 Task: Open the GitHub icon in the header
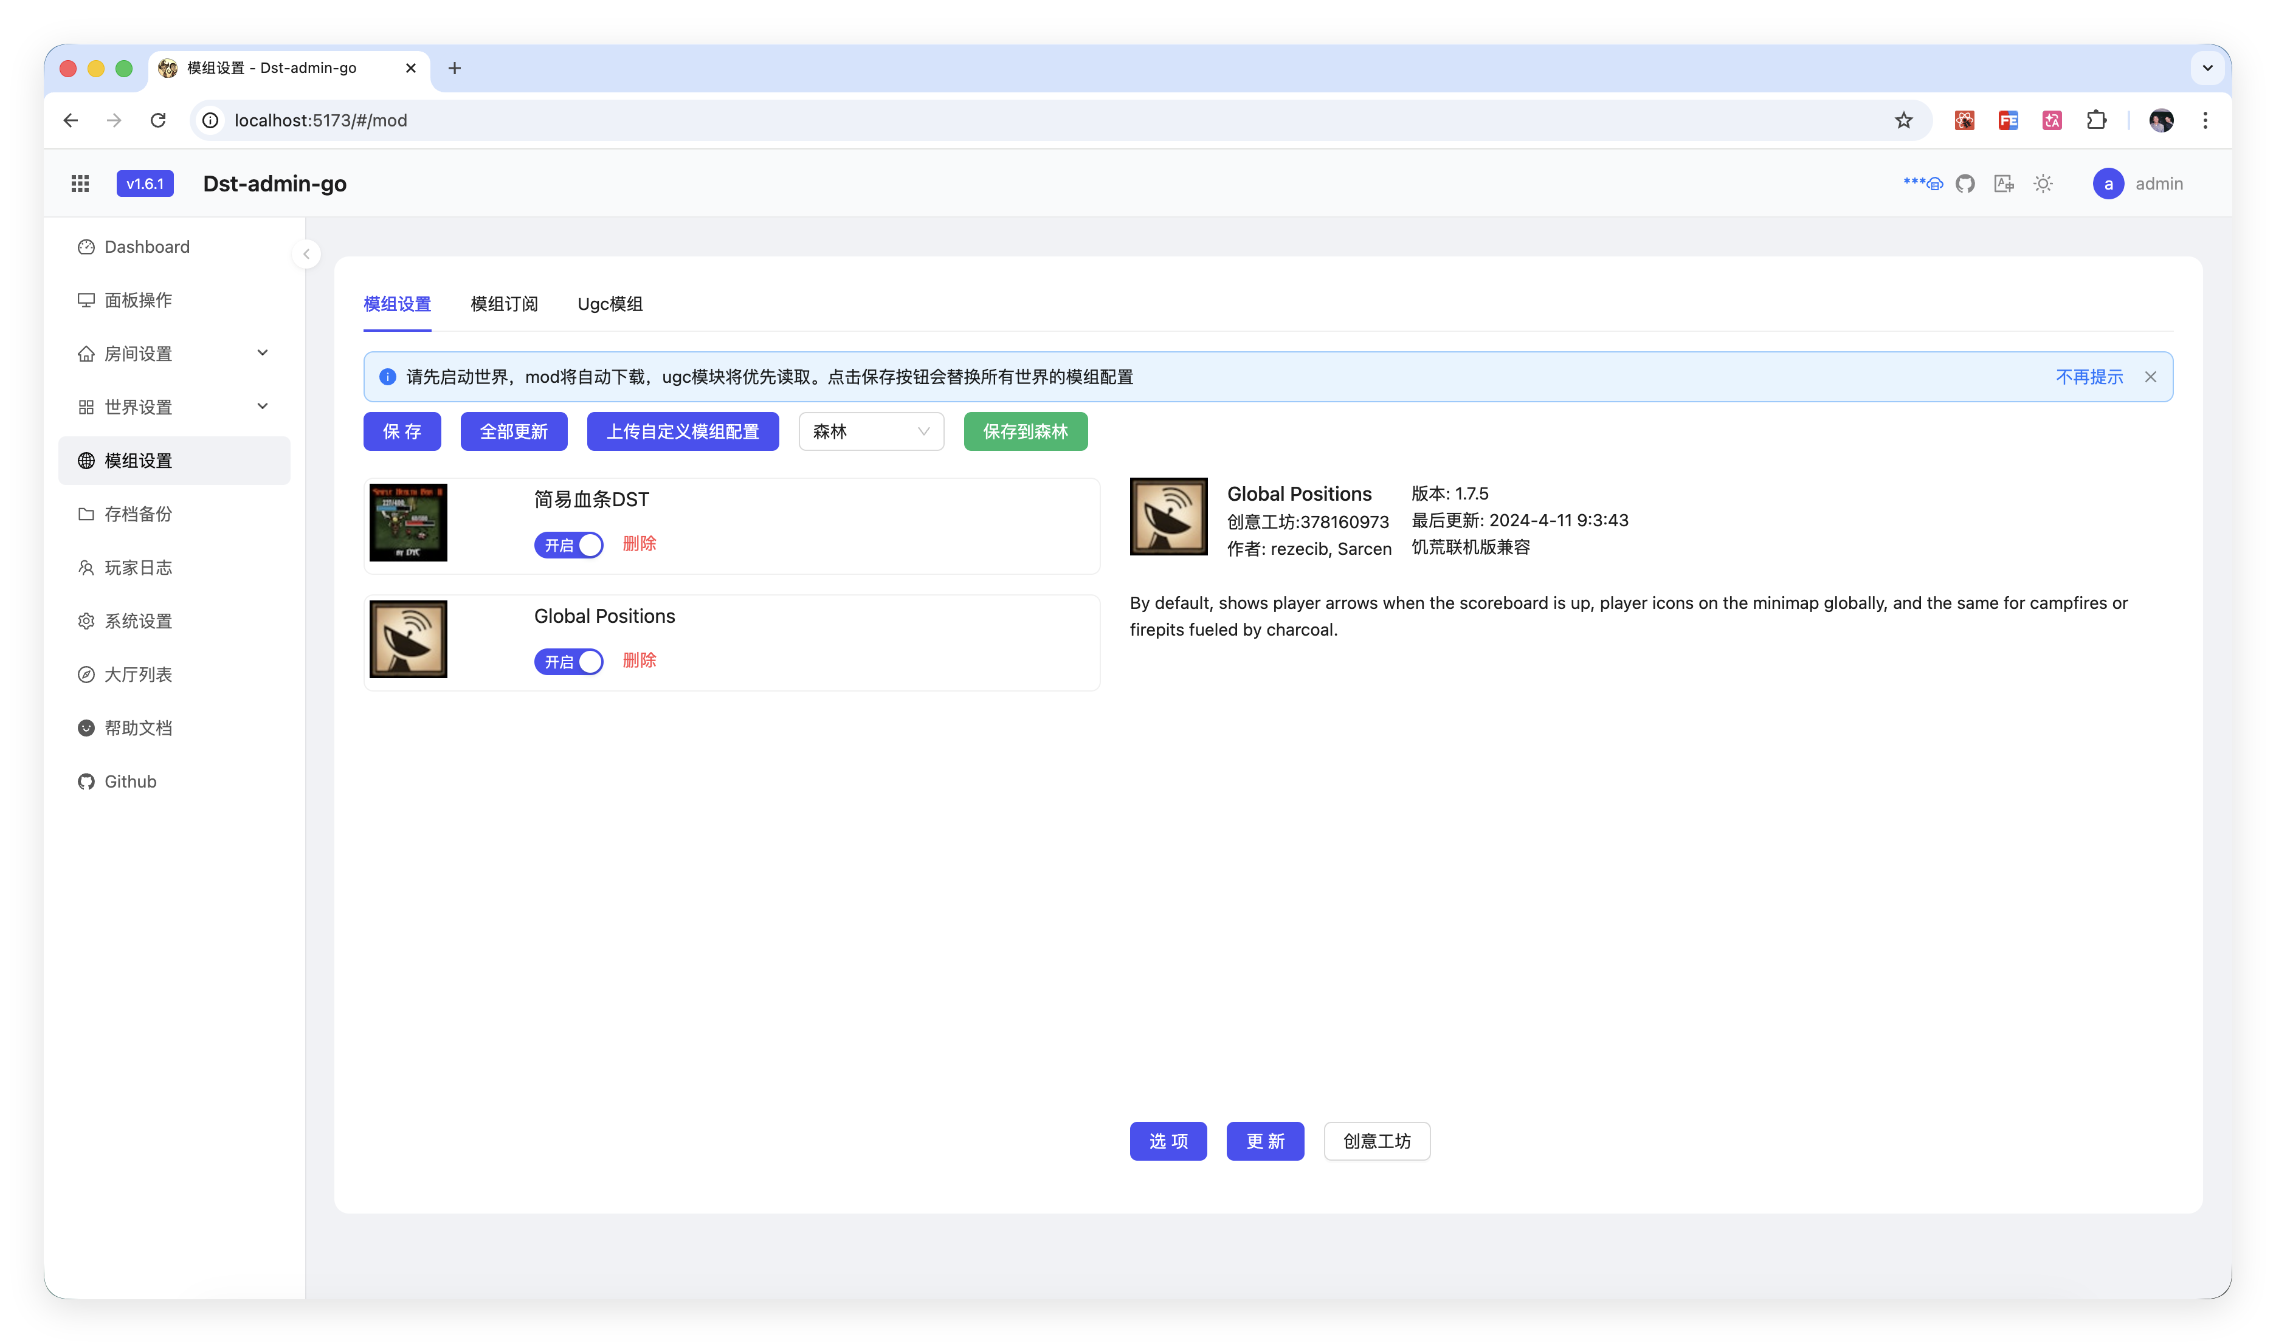pyautogui.click(x=1965, y=184)
